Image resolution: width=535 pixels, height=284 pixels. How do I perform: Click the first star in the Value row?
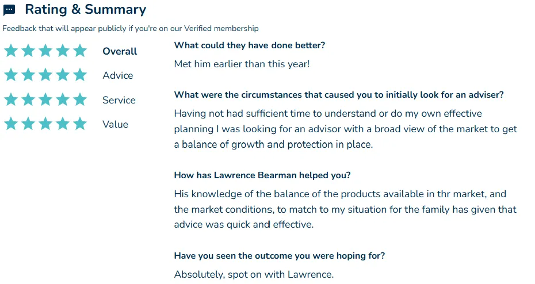[11, 124]
